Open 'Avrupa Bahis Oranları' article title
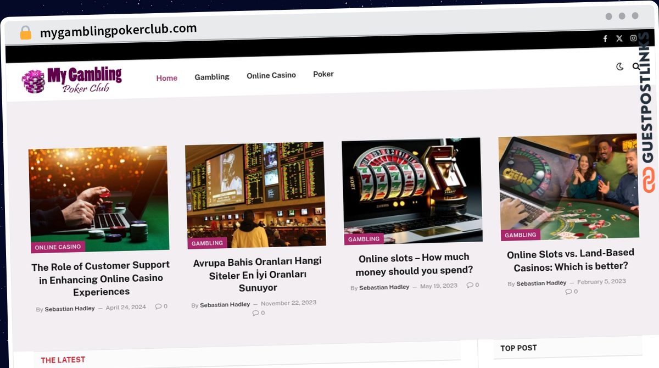The image size is (659, 368). [x=258, y=274]
